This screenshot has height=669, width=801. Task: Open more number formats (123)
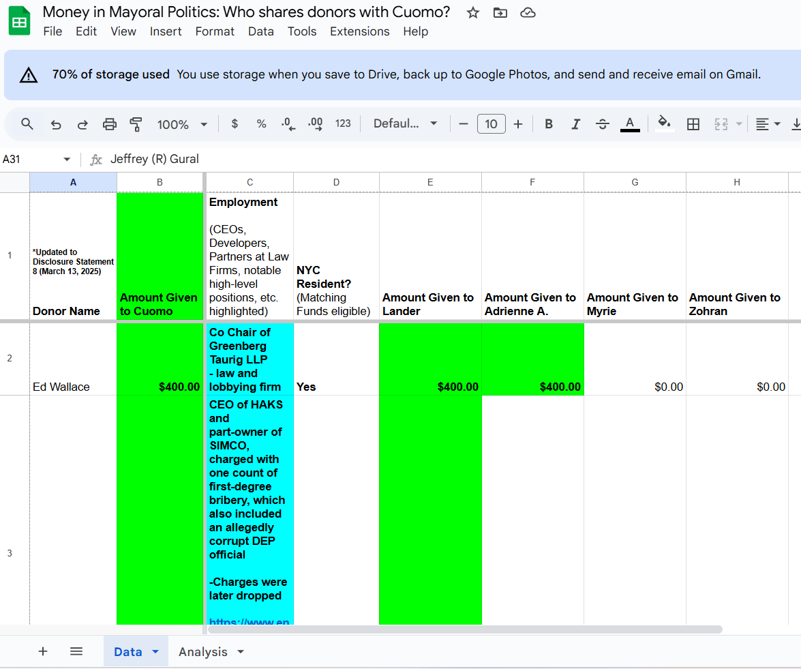click(x=343, y=123)
